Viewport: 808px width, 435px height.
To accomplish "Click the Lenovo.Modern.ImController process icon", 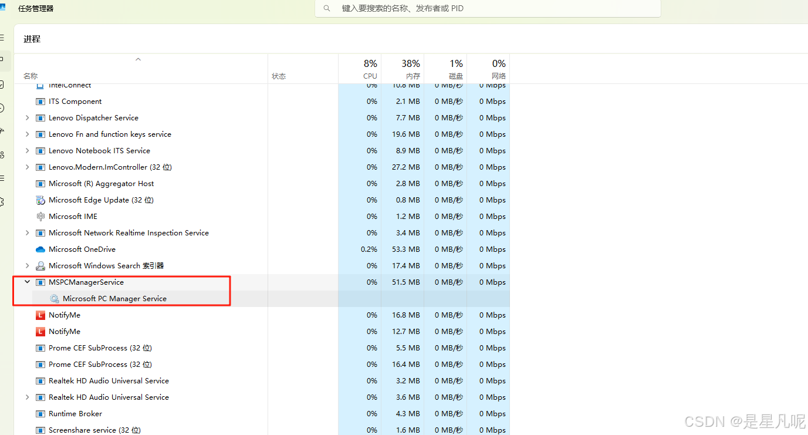I will [40, 167].
